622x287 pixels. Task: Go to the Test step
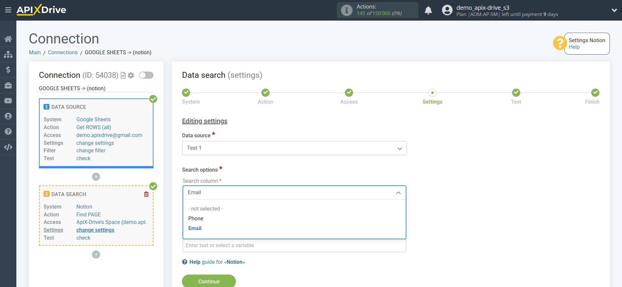click(x=516, y=93)
